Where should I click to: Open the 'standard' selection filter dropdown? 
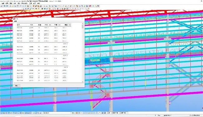click(x=57, y=113)
